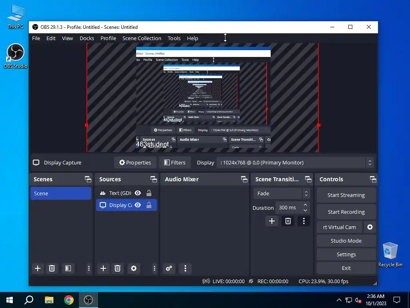Open Scenes dock more options menu
410x308 pixels.
coord(88,268)
